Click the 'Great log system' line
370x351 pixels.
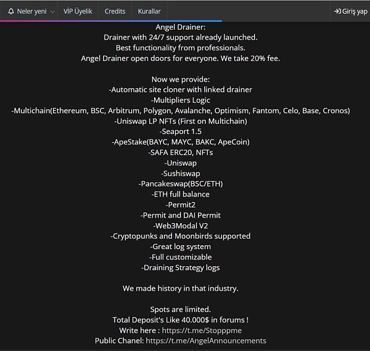click(180, 247)
